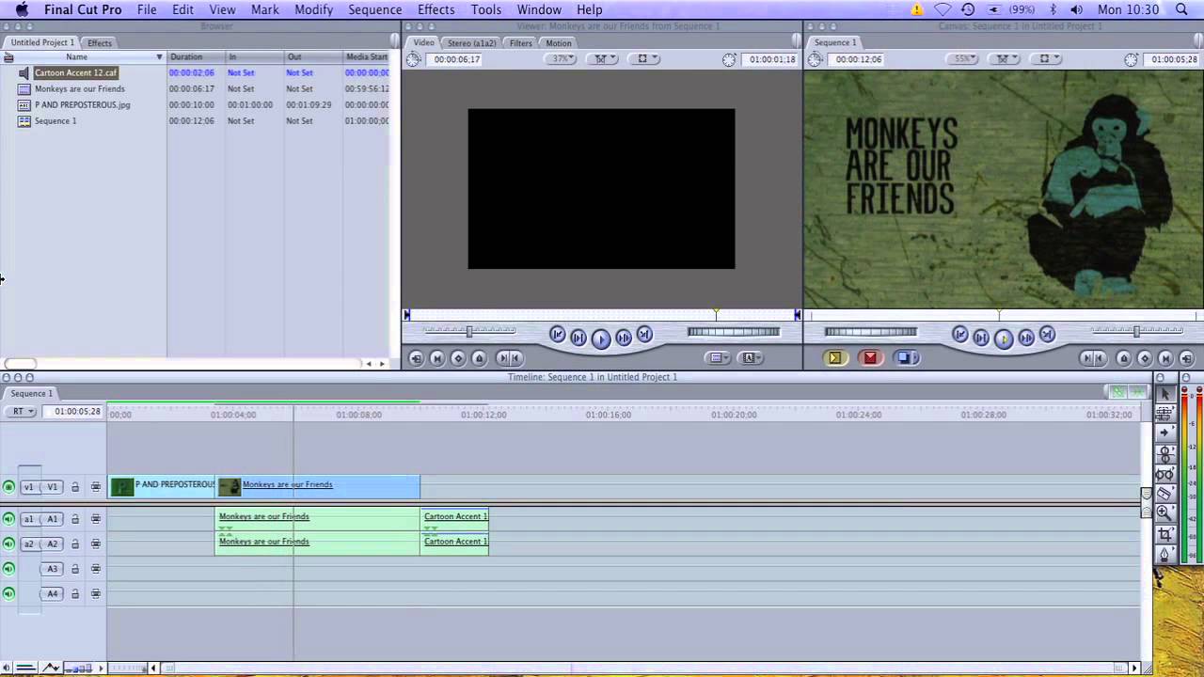Open the RT real-time effects pop-up menu
This screenshot has width=1204, height=677.
20,411
